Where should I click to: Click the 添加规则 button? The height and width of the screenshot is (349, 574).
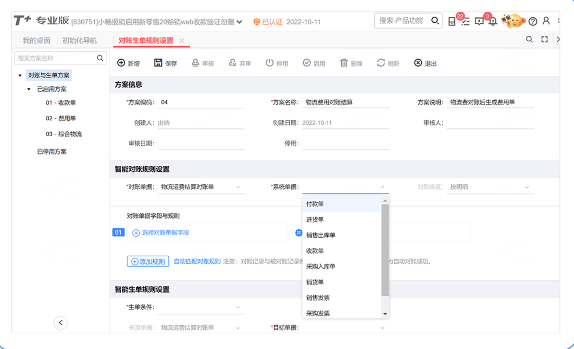[148, 261]
